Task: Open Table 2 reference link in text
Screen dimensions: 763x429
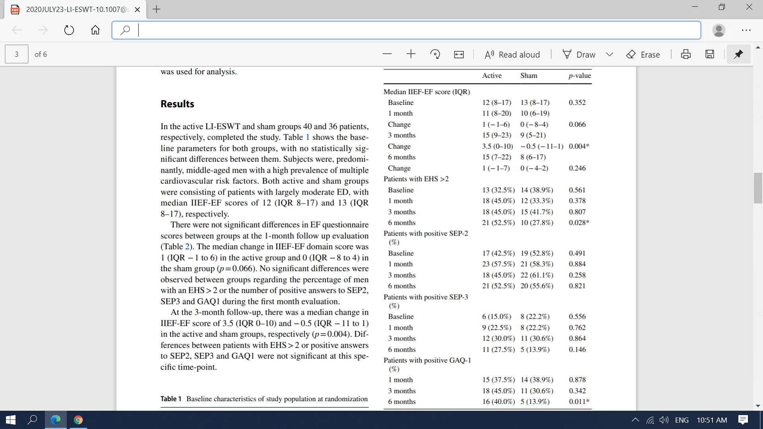Action: point(187,246)
